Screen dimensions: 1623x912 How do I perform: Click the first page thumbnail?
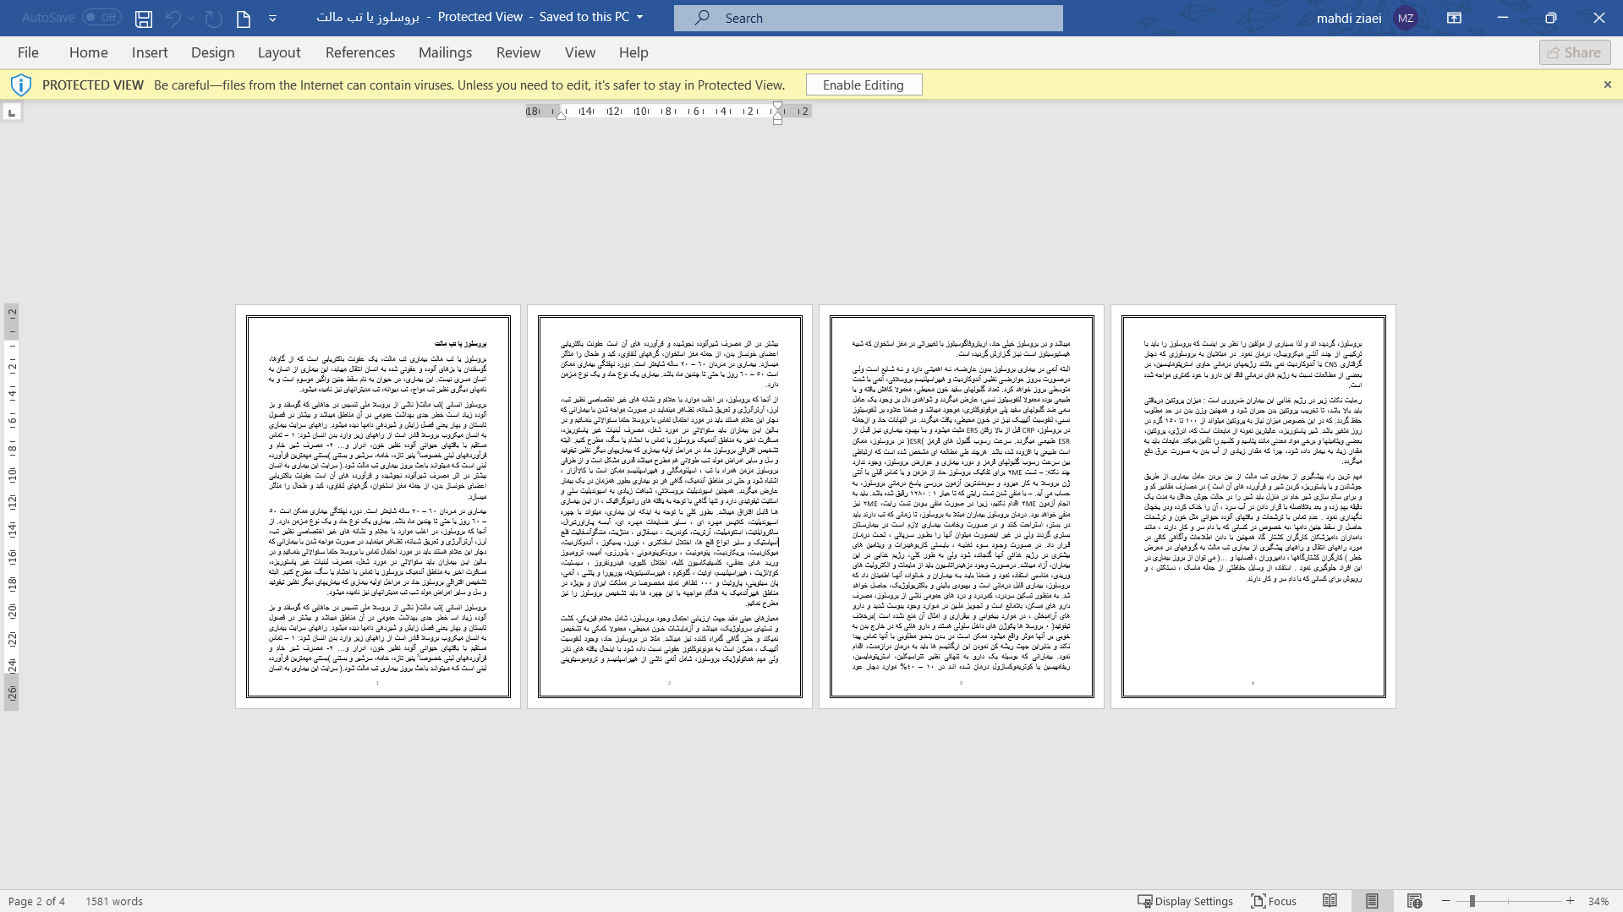pos(378,506)
